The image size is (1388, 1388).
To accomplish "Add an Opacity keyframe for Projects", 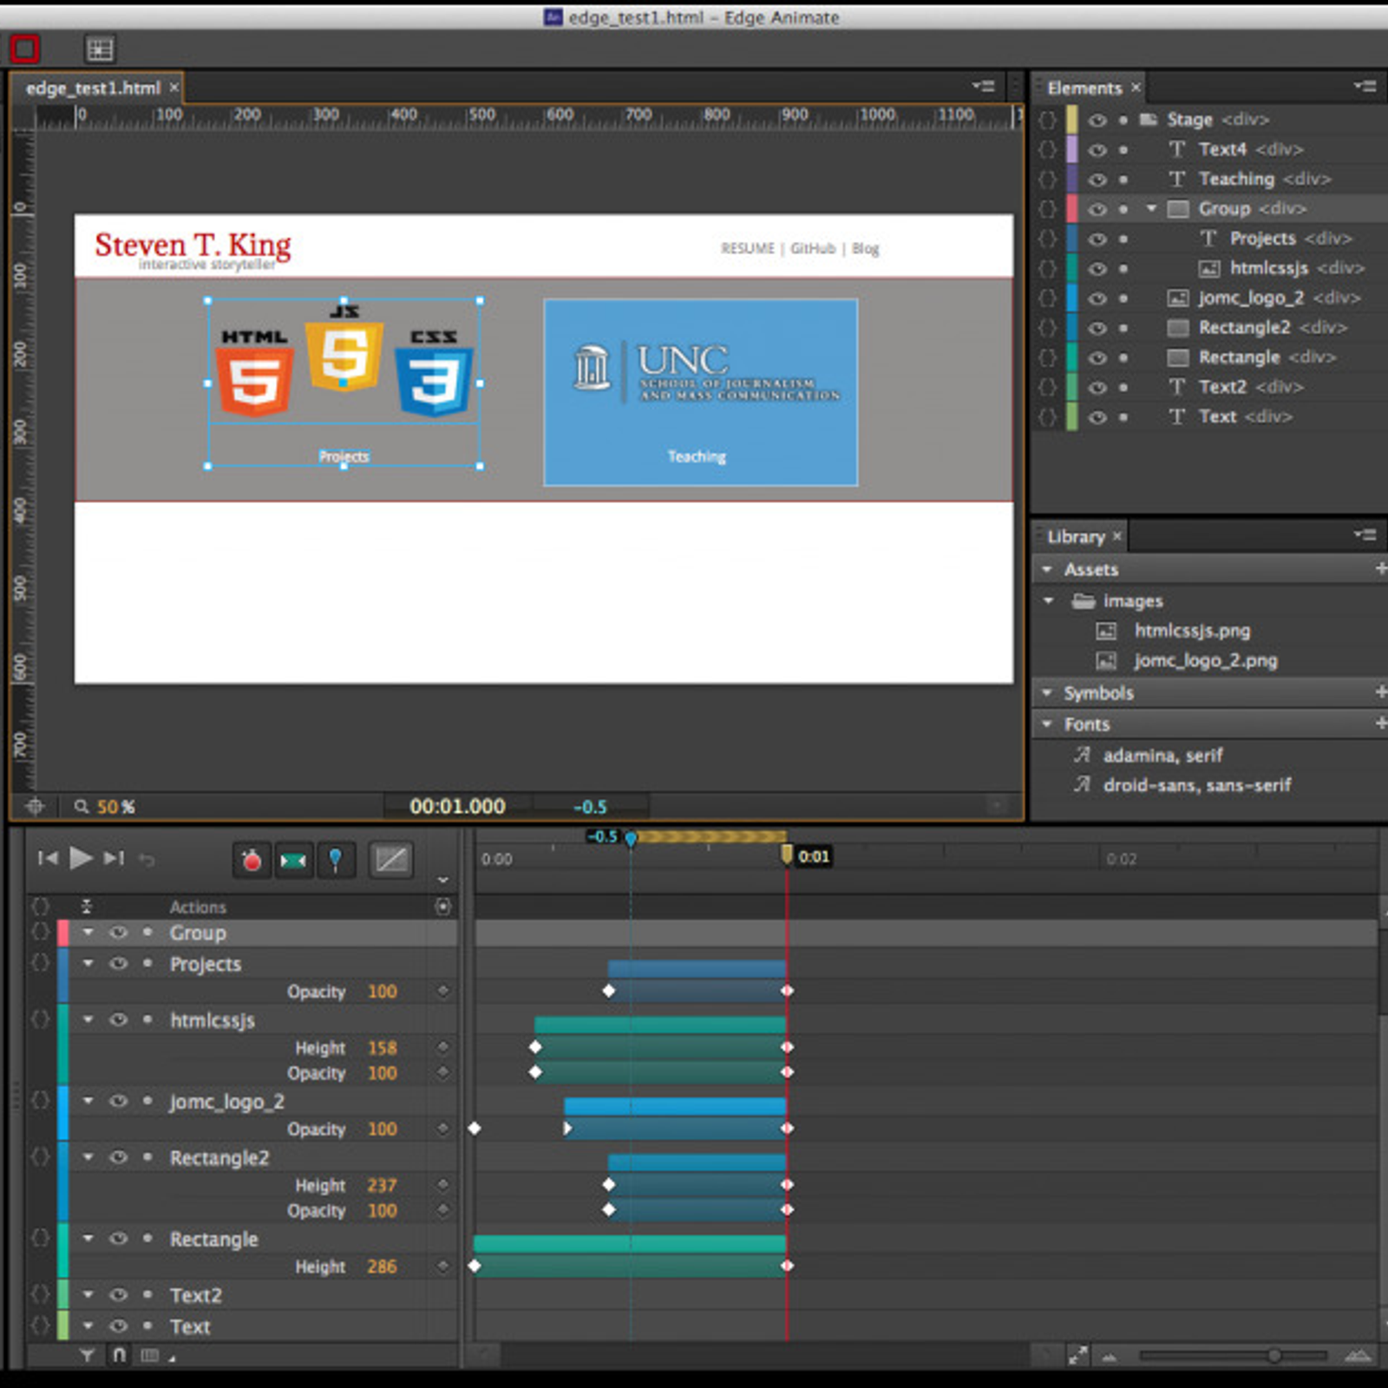I will click(443, 991).
